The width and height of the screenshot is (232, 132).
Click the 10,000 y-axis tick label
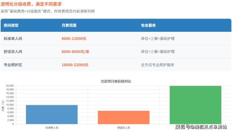coord(10,105)
